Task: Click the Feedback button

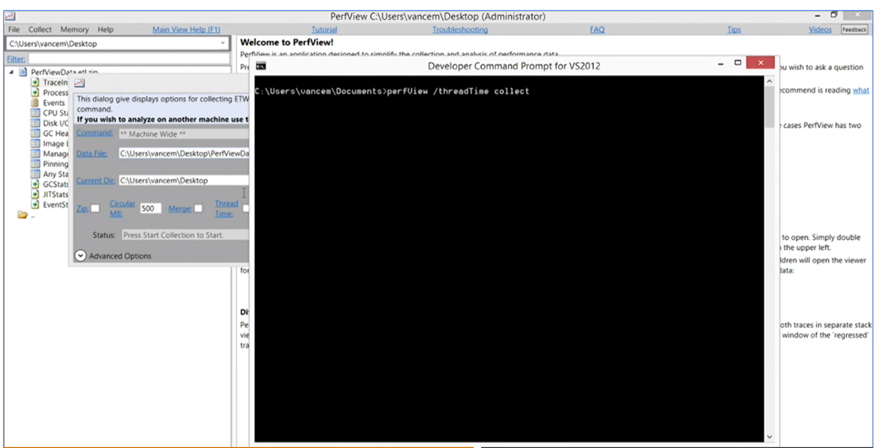Action: pyautogui.click(x=855, y=30)
